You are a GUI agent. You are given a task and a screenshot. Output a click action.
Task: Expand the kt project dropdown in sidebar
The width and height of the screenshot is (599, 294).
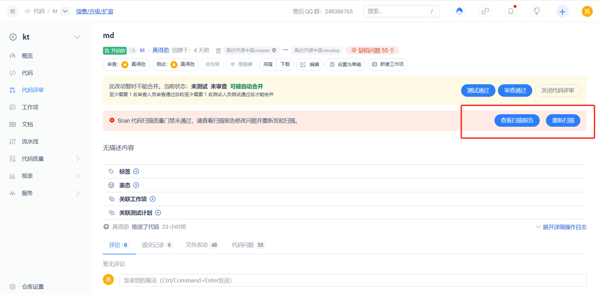click(77, 37)
